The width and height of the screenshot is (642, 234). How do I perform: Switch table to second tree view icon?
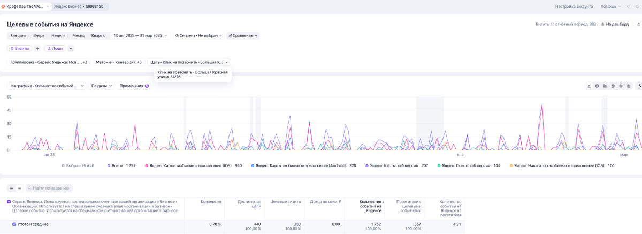(x=19, y=188)
